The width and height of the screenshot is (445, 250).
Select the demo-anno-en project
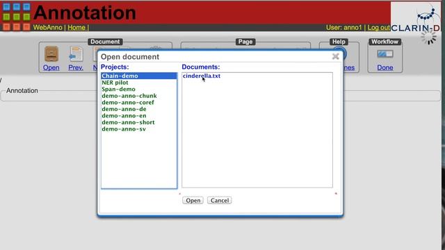click(139, 116)
